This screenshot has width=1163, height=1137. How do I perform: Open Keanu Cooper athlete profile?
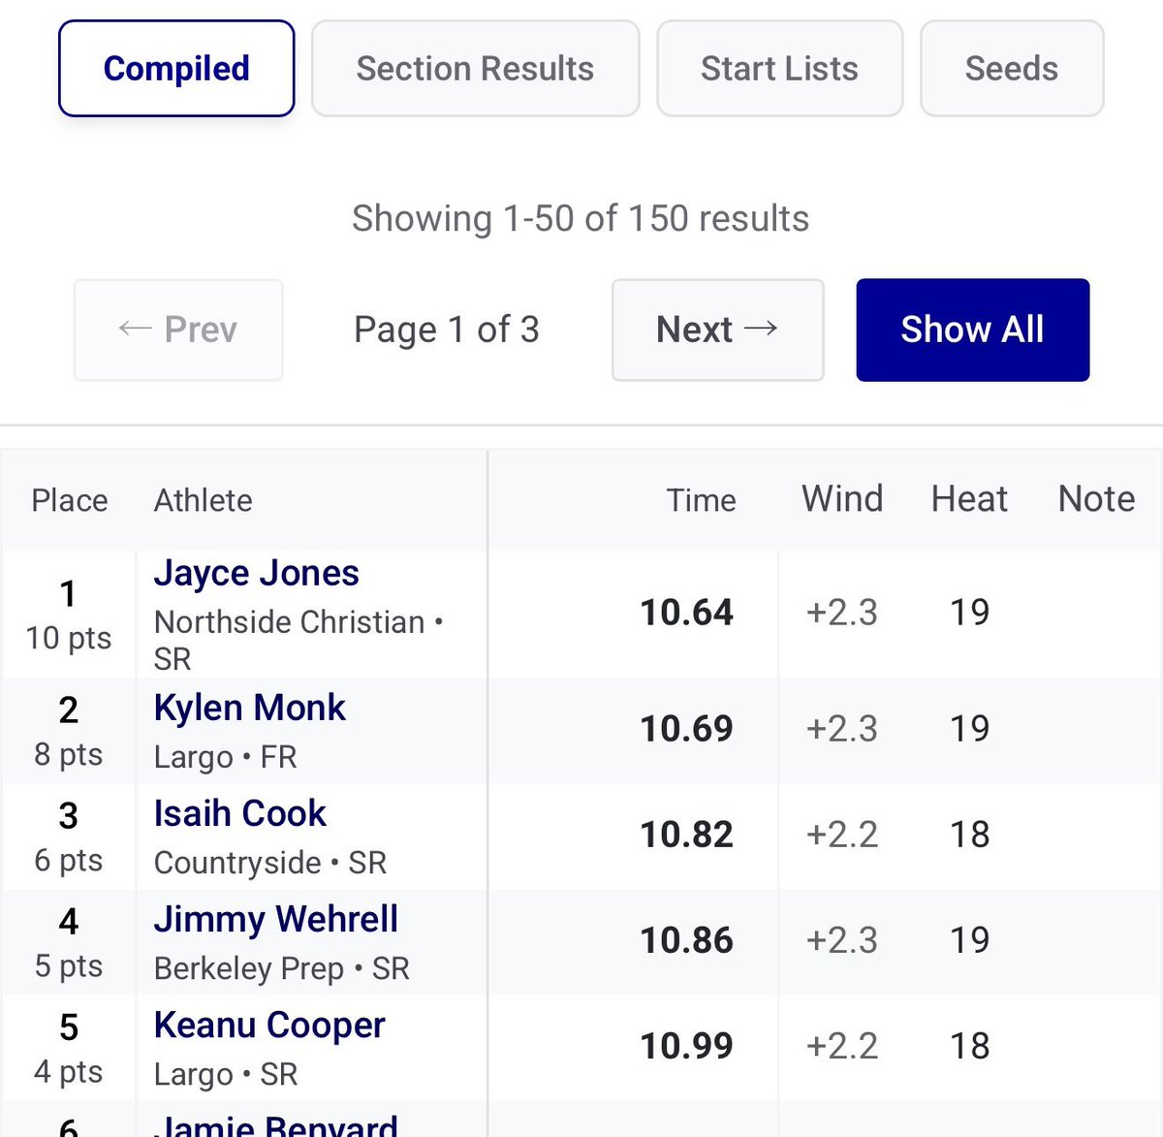point(269,1025)
